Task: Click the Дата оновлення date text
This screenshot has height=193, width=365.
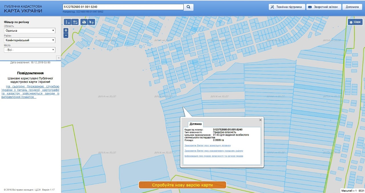Action: [30, 62]
